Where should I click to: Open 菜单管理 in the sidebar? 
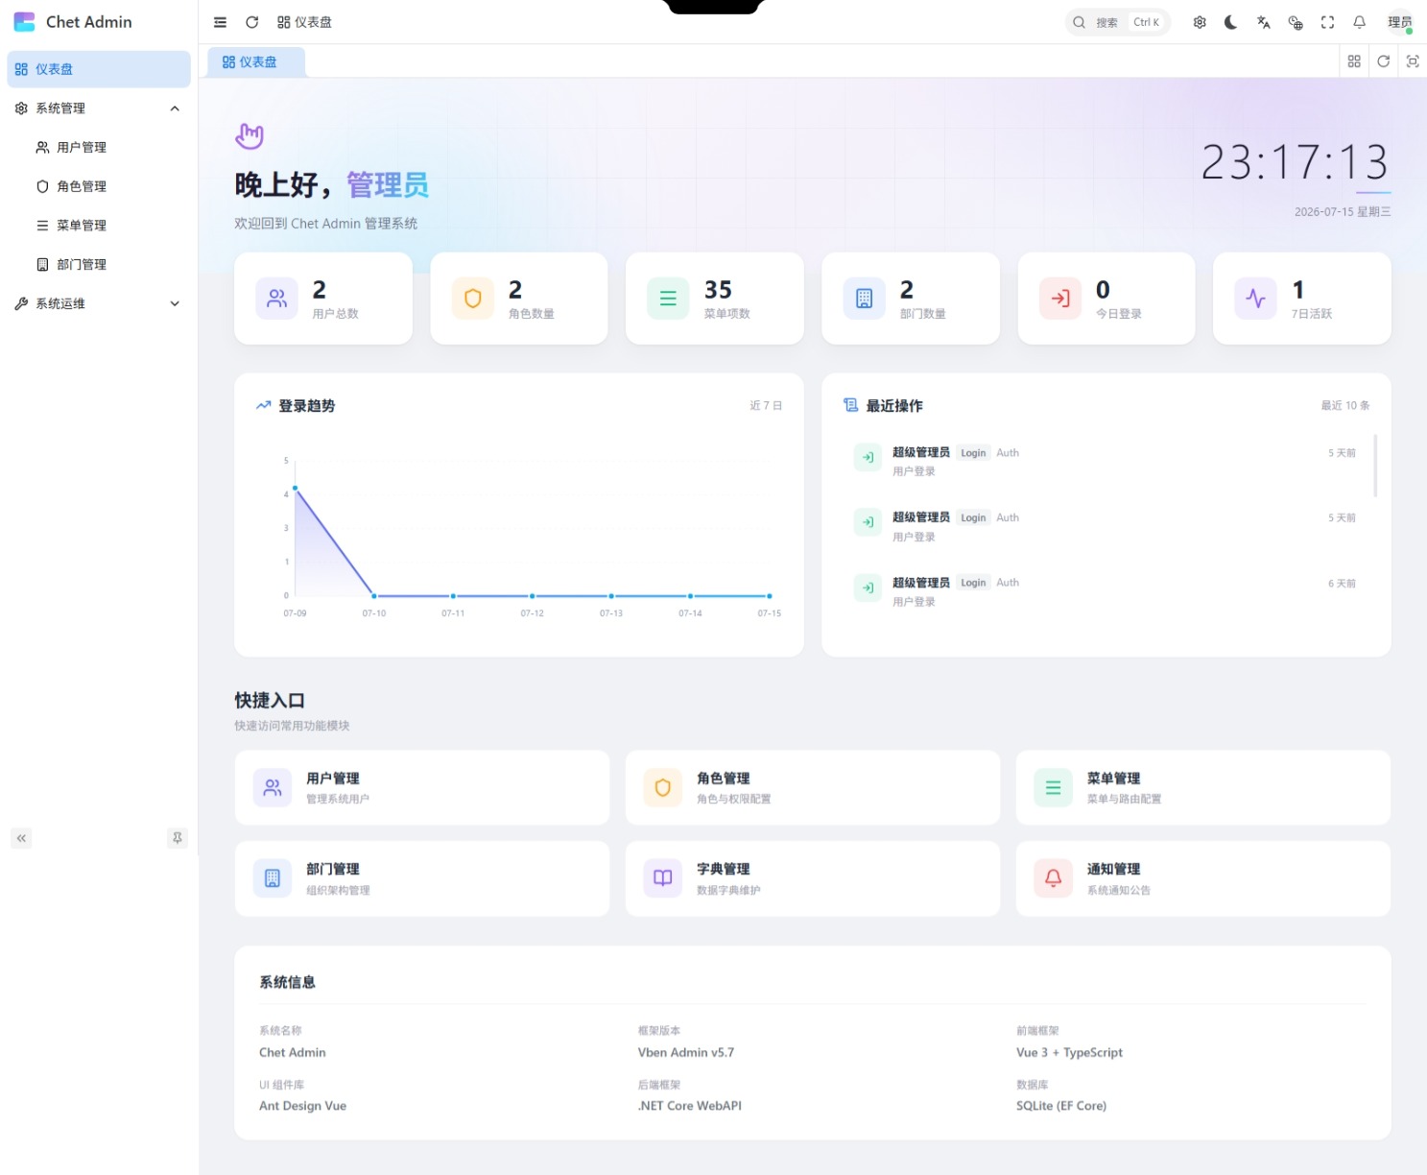tap(99, 226)
